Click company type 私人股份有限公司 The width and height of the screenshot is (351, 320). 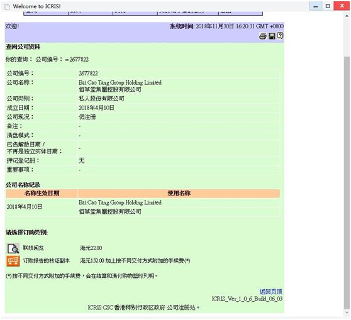[101, 99]
